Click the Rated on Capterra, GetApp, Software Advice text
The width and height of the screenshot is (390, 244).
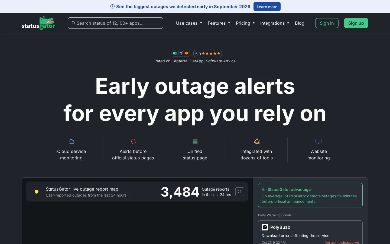coord(195,61)
